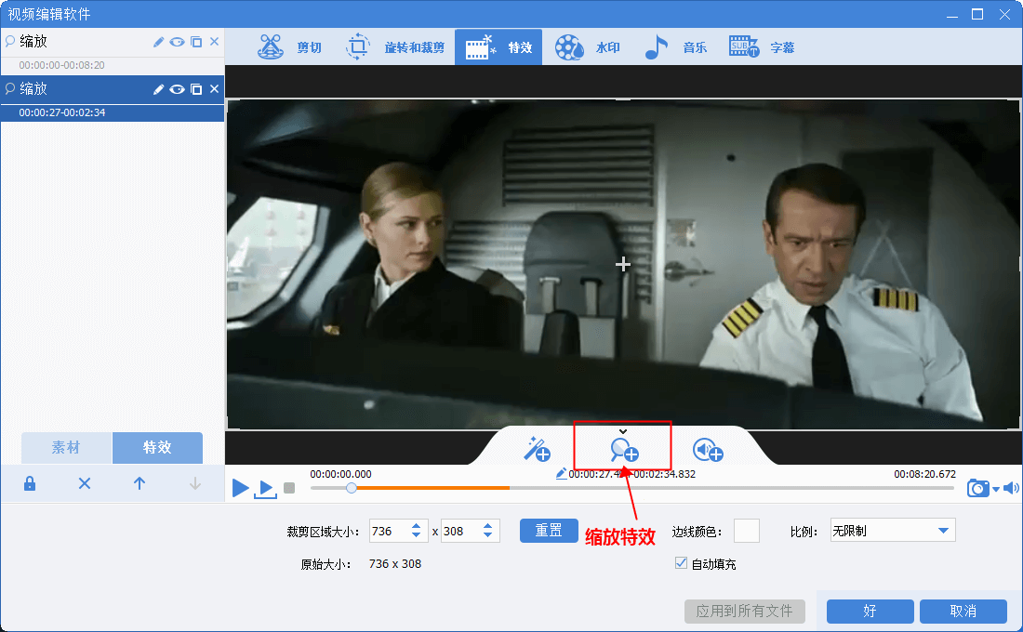Click the 应用到所有文件 button
The height and width of the screenshot is (632, 1023).
click(x=744, y=612)
